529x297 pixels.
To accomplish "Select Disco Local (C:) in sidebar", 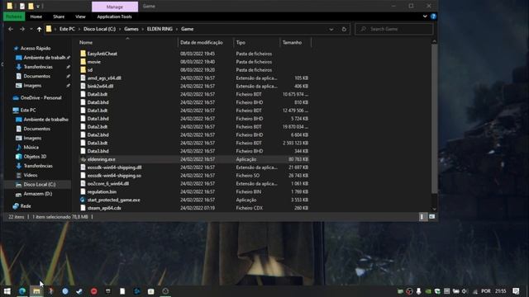I will click(x=40, y=185).
